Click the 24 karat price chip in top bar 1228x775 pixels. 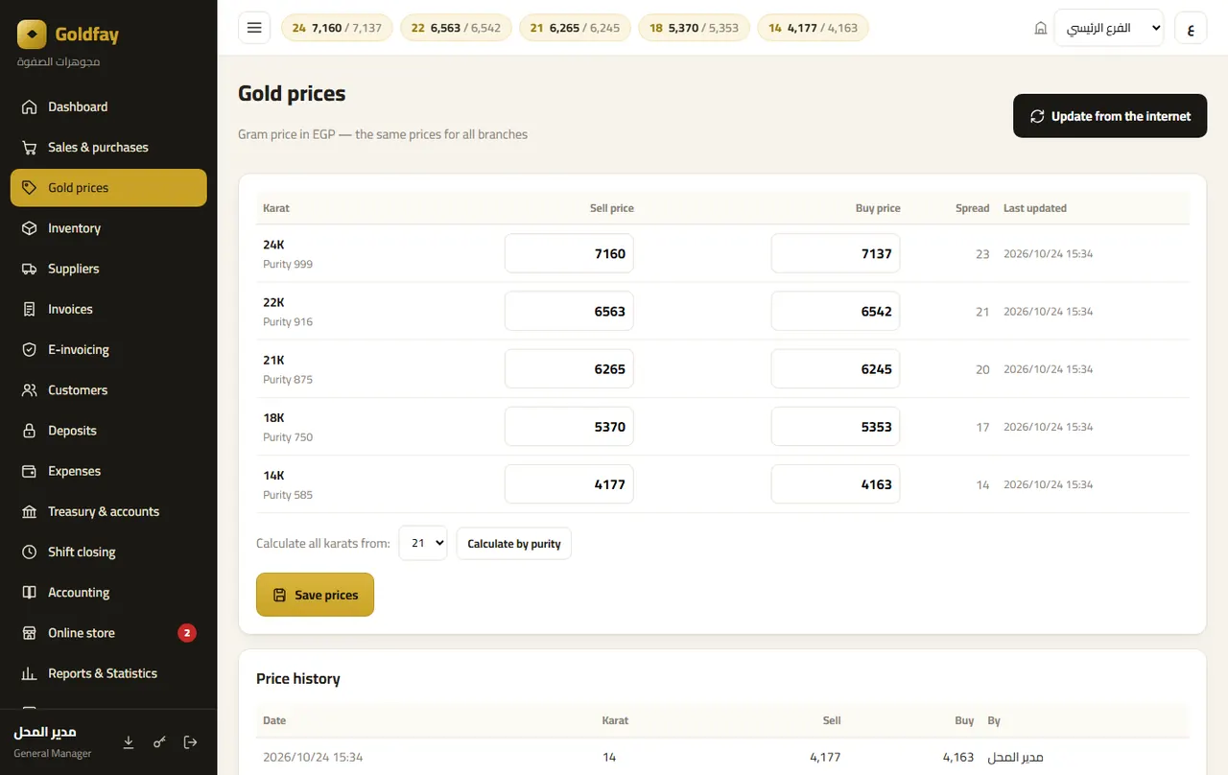(x=337, y=28)
